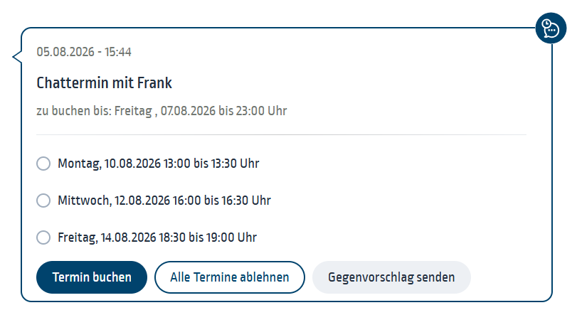
Task: Click the chat appointment clock-bubble icon
Action: point(551,28)
